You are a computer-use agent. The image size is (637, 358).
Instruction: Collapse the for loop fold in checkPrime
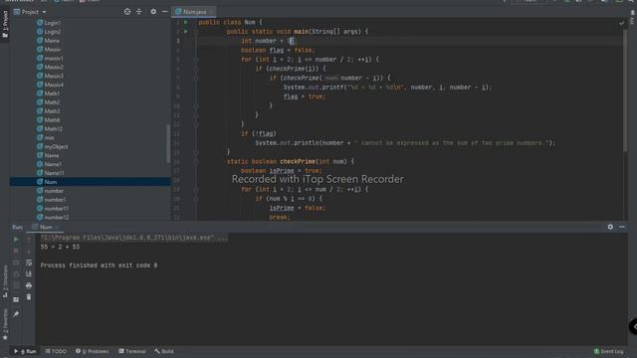click(196, 189)
